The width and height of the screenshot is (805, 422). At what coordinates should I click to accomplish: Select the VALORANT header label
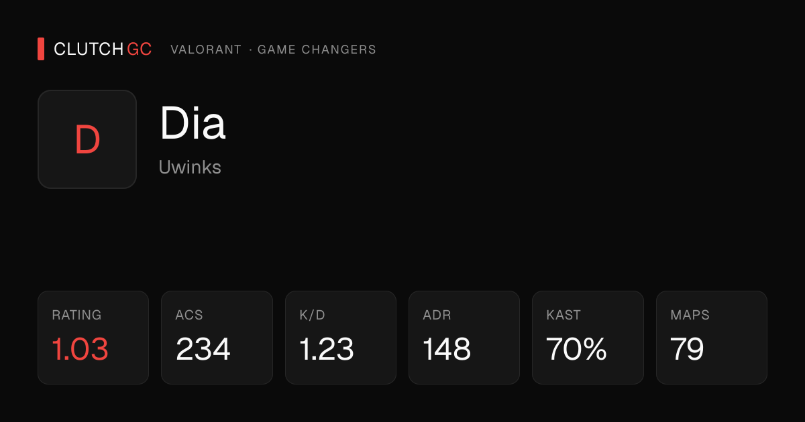(x=206, y=50)
